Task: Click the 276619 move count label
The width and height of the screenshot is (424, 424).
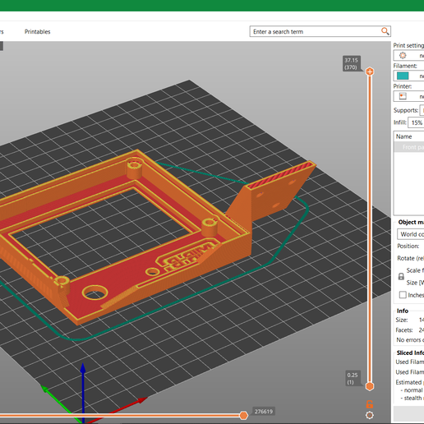Action: (264, 412)
